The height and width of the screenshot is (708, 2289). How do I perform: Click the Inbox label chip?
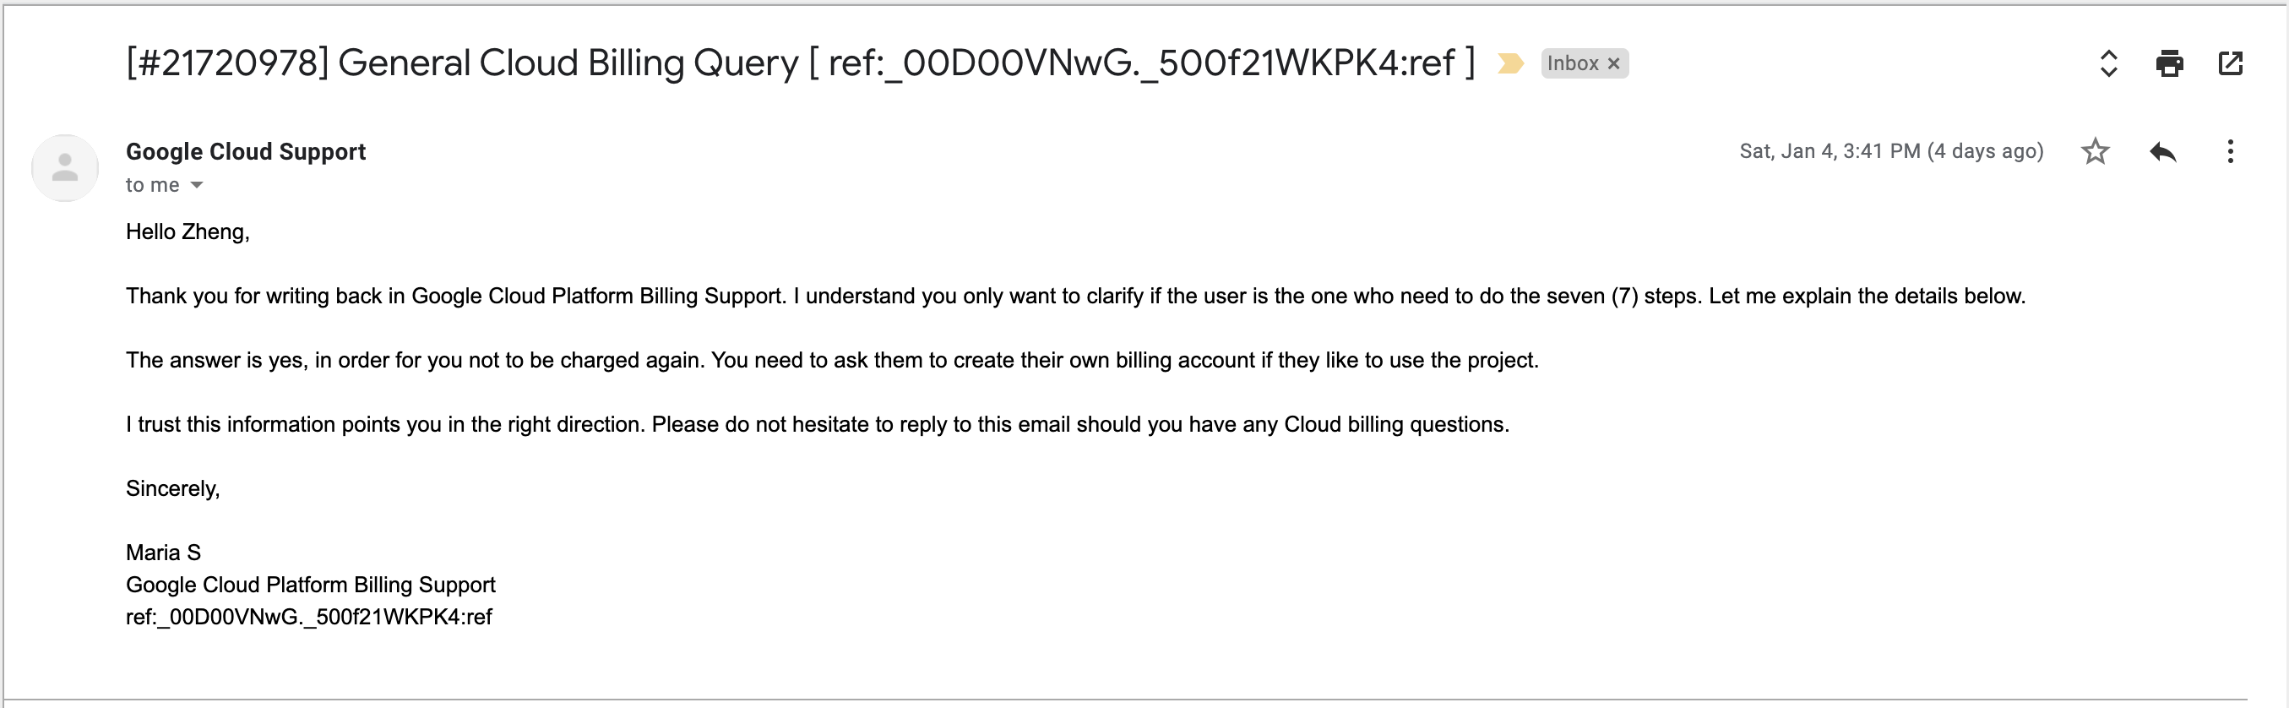pyautogui.click(x=1574, y=63)
